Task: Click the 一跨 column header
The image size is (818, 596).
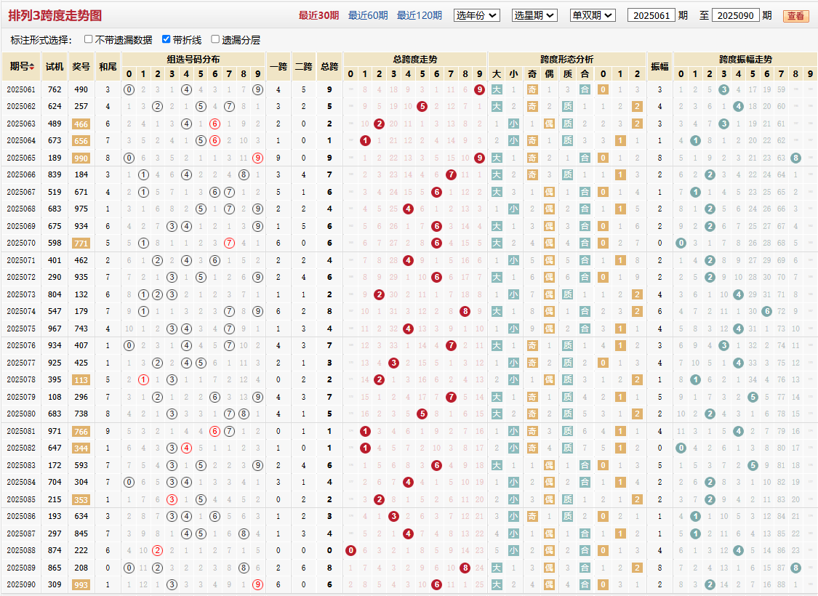Action: click(278, 67)
